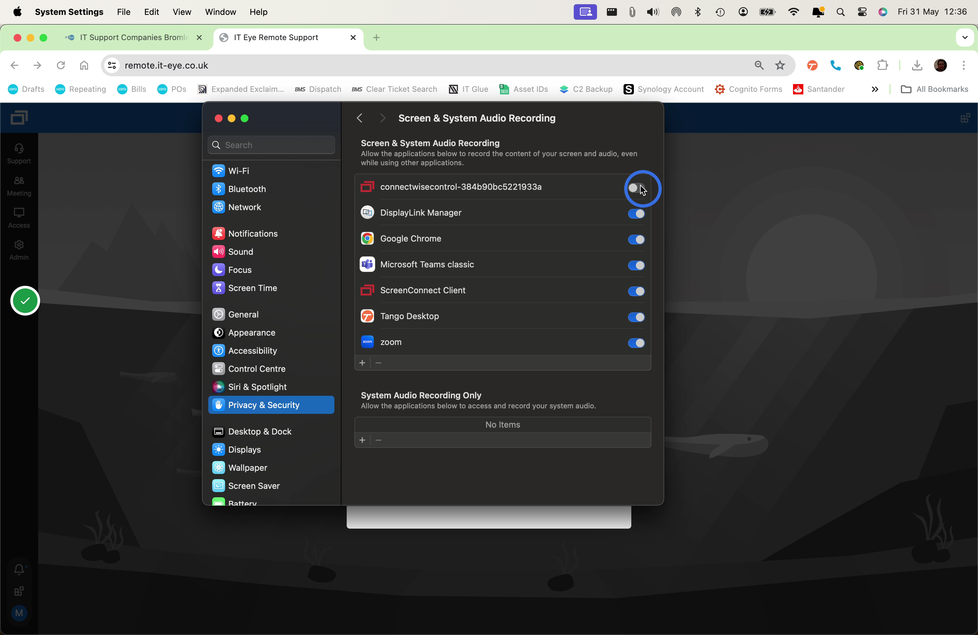Open Chrome tab search dropdown arrow
This screenshot has height=635, width=978.
[965, 38]
